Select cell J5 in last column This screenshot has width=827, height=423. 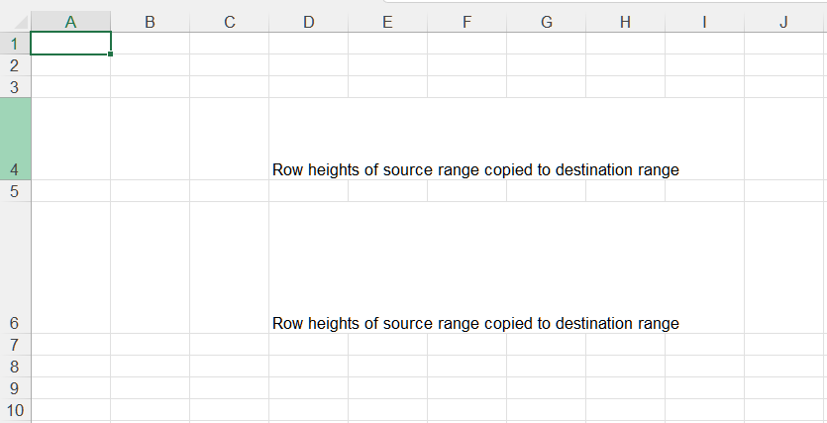pos(783,191)
